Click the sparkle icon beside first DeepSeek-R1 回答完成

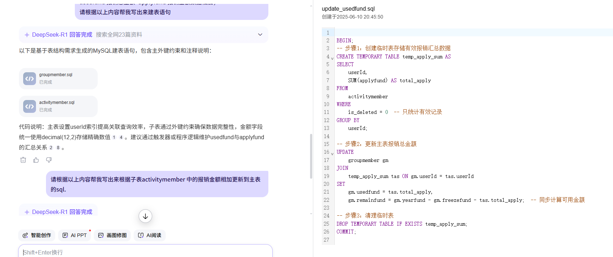[x=27, y=35]
